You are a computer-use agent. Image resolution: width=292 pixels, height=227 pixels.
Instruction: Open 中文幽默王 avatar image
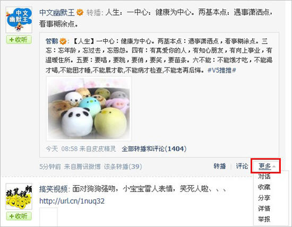pyautogui.click(x=19, y=20)
